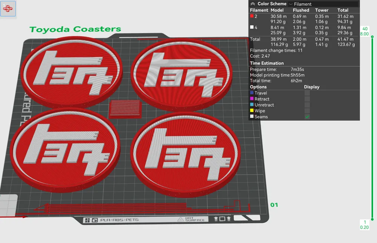This screenshot has width=377, height=243.
Task: Click the prime tower in plate center
Action: [x=125, y=109]
